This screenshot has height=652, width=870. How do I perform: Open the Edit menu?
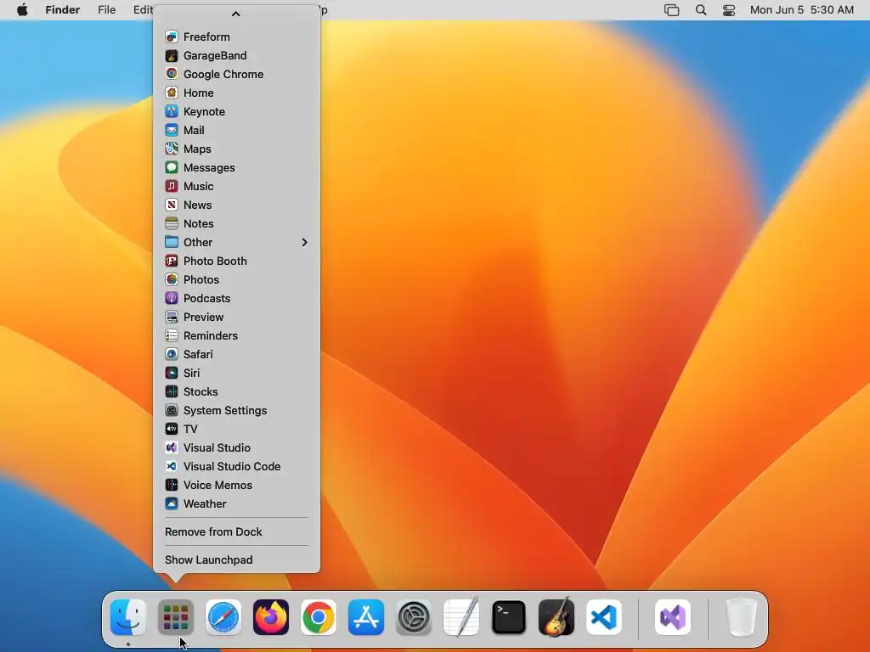pos(143,10)
